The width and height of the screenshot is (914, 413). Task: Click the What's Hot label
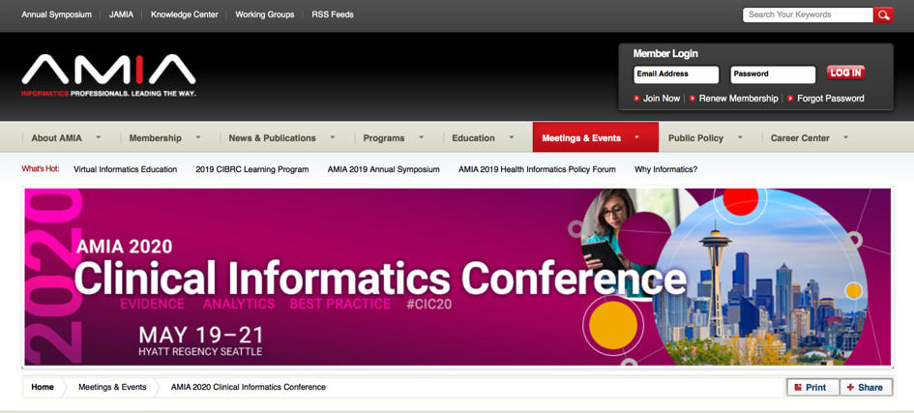pos(41,169)
